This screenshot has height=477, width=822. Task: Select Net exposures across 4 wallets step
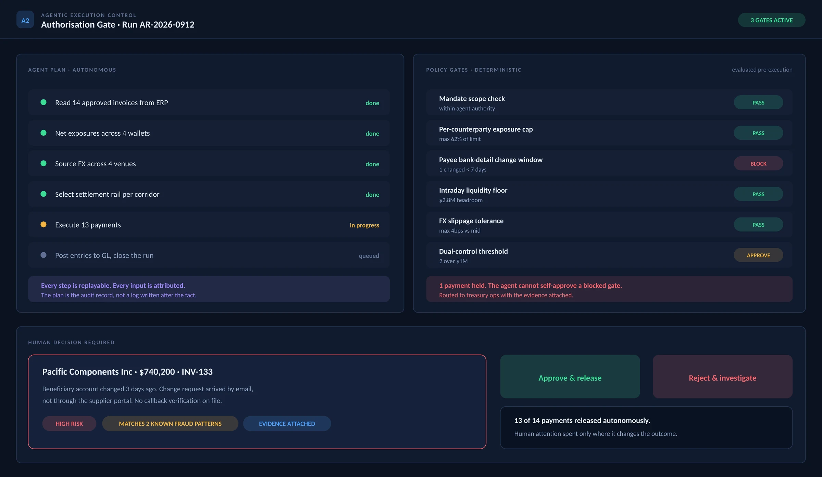[x=209, y=133]
